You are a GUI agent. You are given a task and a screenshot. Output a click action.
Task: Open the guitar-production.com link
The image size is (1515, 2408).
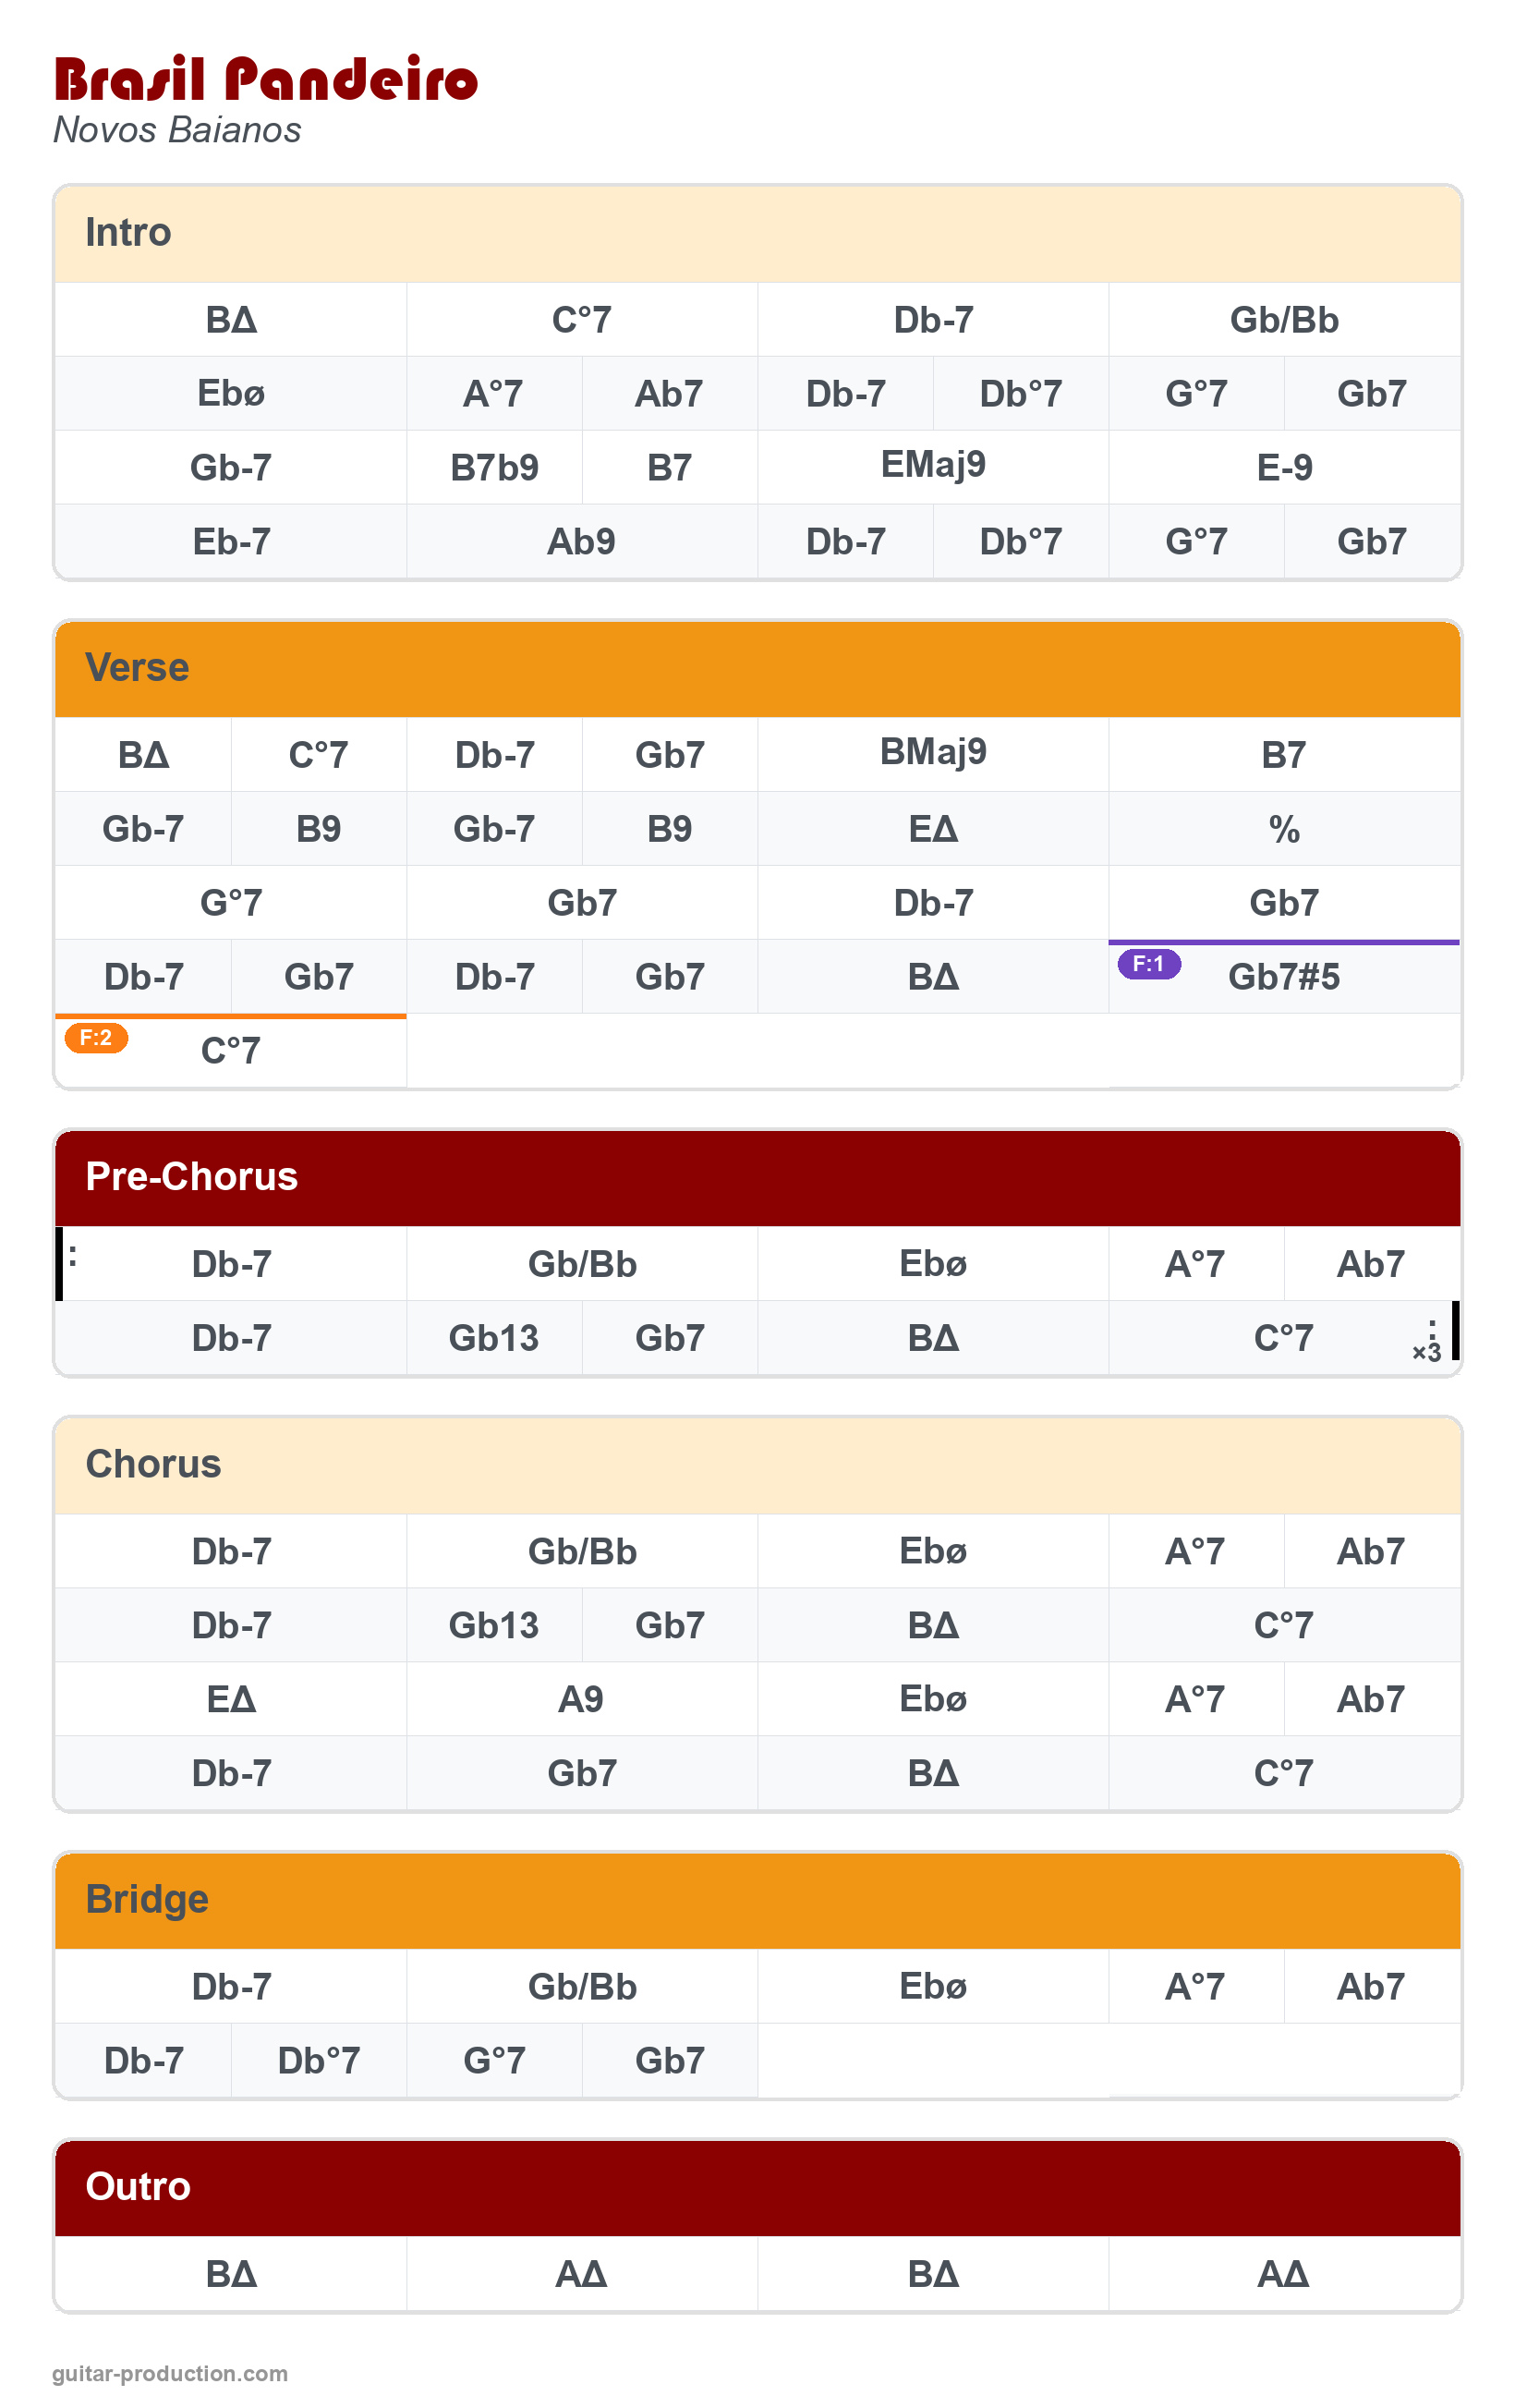(170, 2373)
